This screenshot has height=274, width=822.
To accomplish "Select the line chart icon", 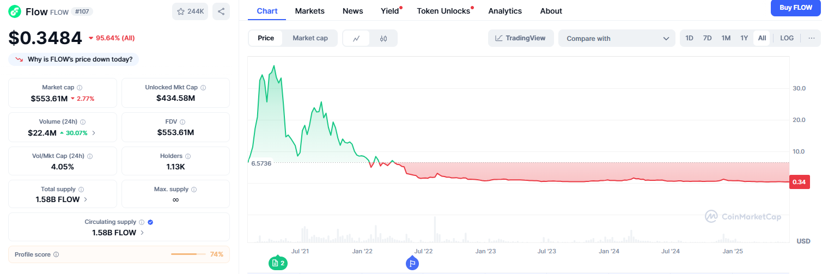I will (356, 38).
